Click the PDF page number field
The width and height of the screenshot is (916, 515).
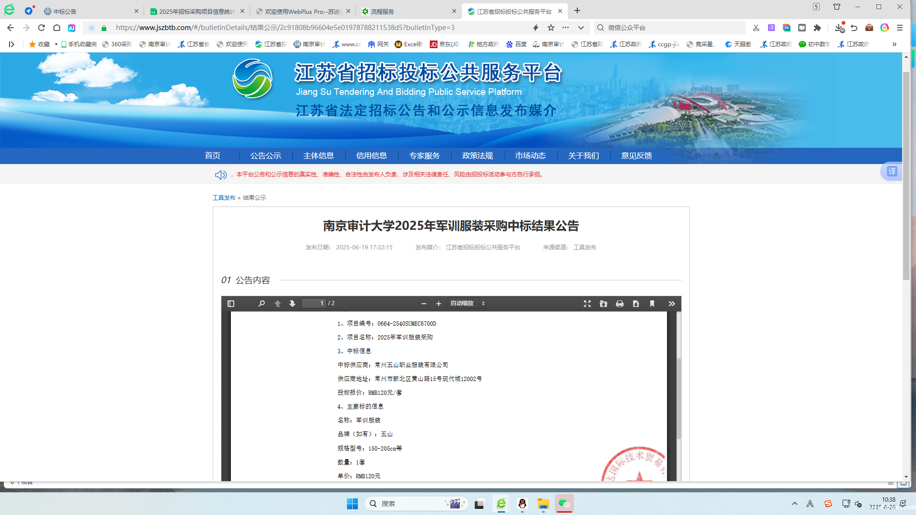point(313,303)
